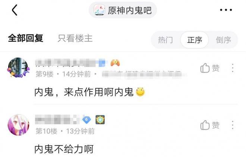Open more options for 第9楼 reply
This screenshot has width=246, height=157.
pos(233,68)
